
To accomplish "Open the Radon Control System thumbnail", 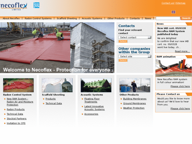I will [18, 85].
